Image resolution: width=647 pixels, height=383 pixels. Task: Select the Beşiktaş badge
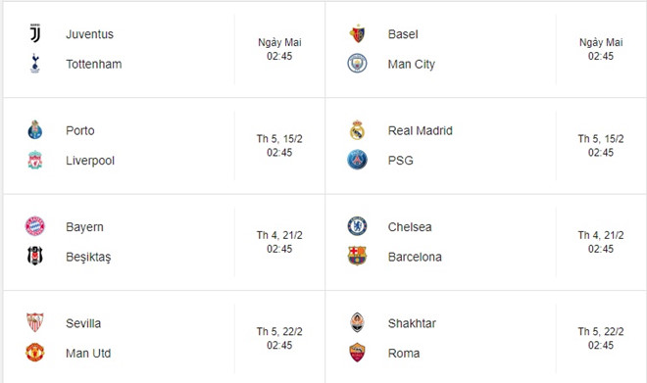pos(35,256)
